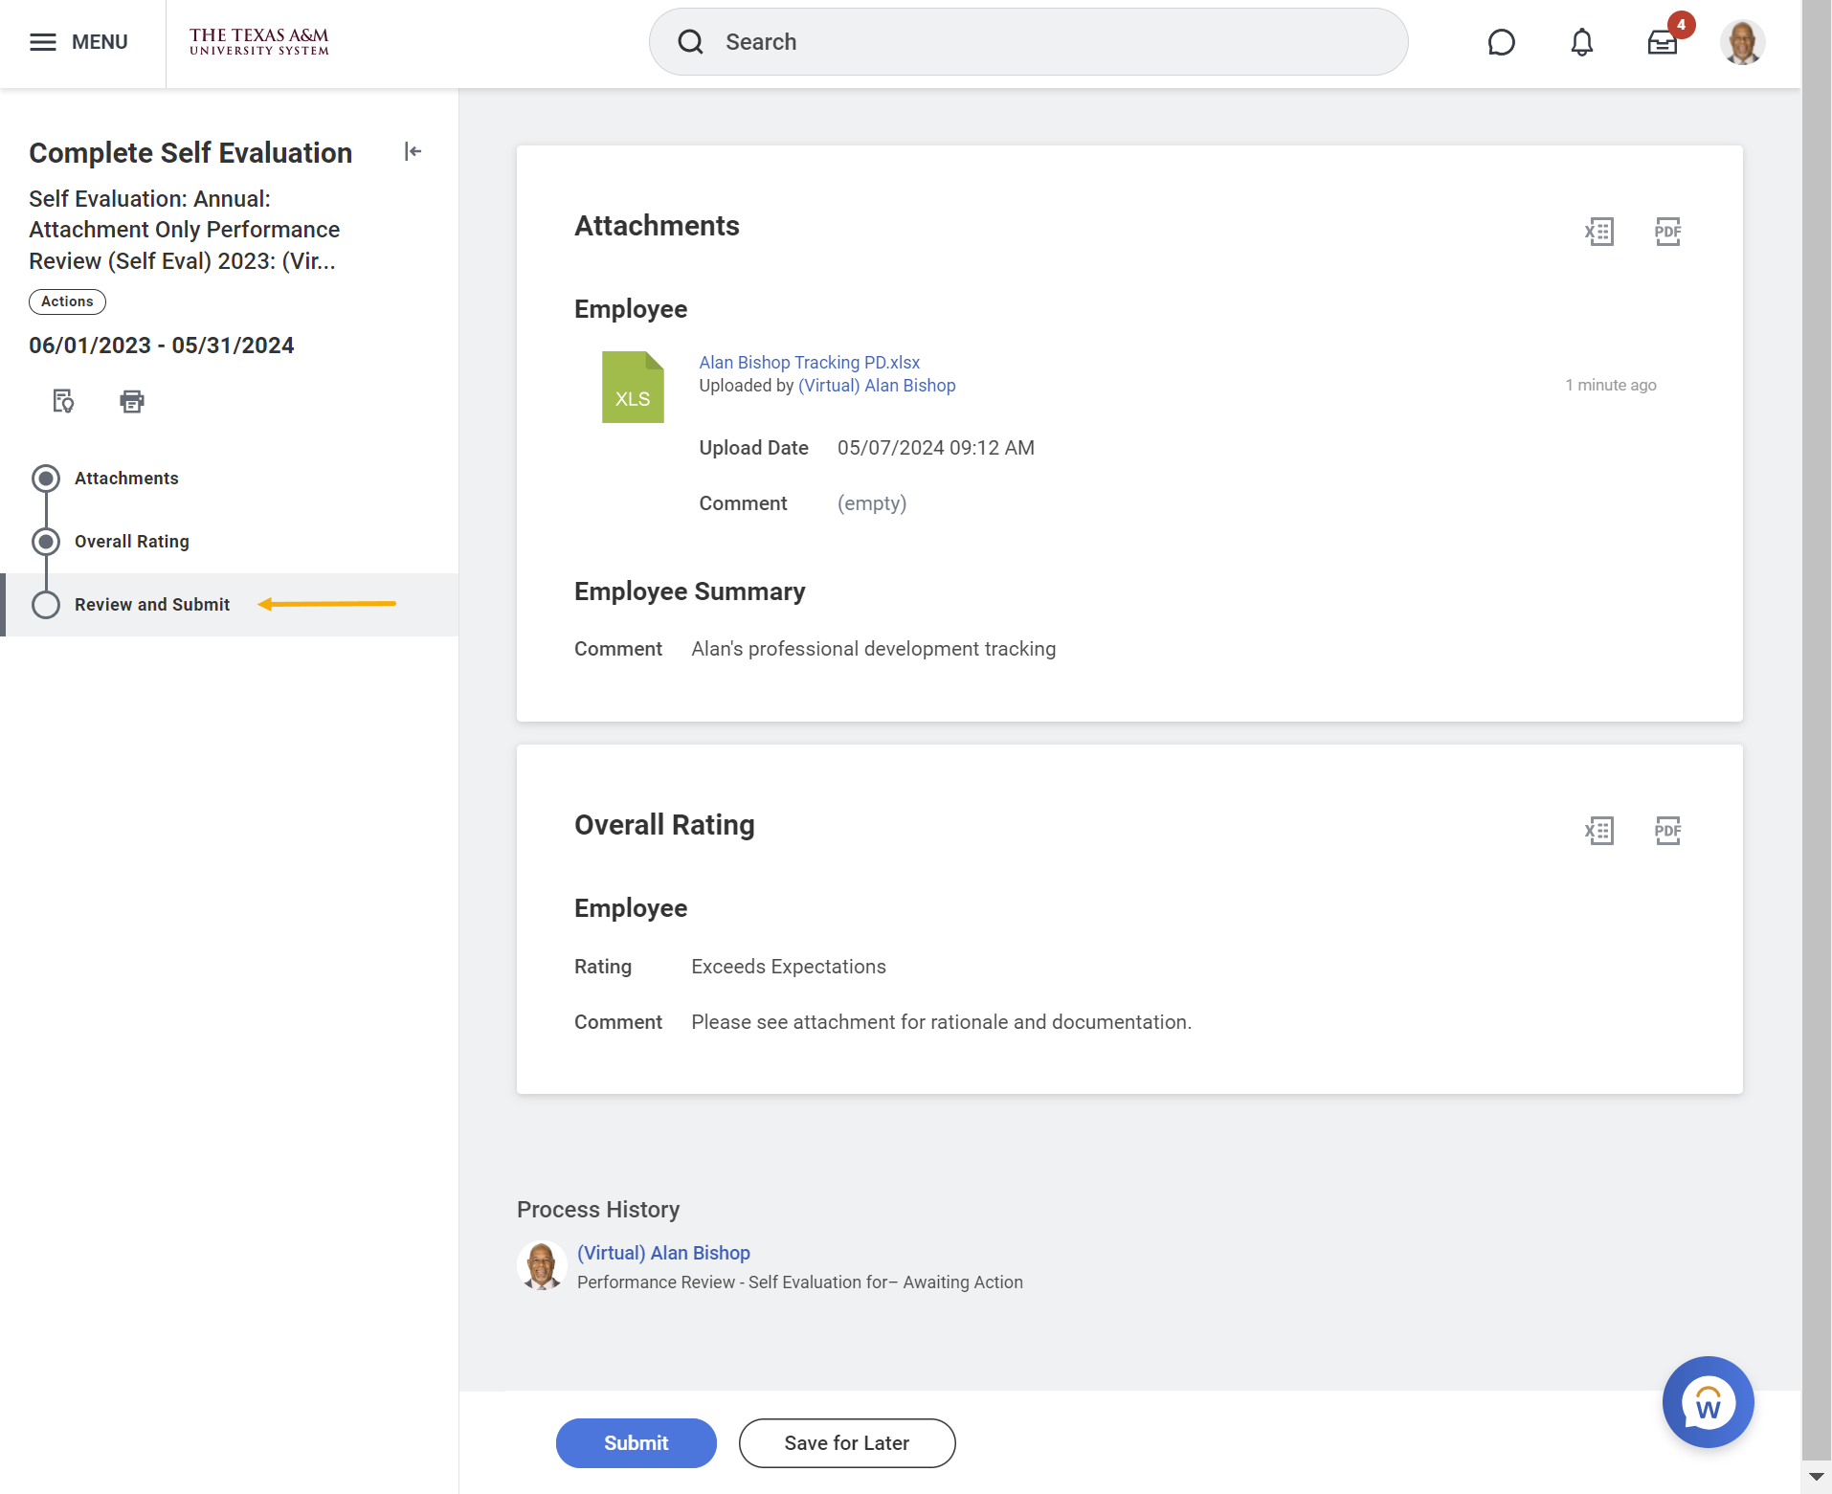Open Alan Bishop Tracking PD.xlsx link
Screen dimensions: 1832x1494
tap(809, 363)
